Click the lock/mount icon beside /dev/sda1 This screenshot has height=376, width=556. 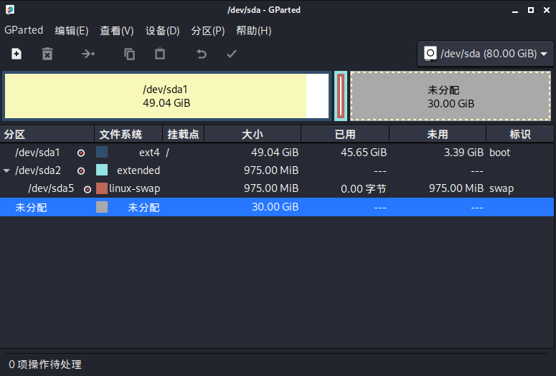click(81, 153)
